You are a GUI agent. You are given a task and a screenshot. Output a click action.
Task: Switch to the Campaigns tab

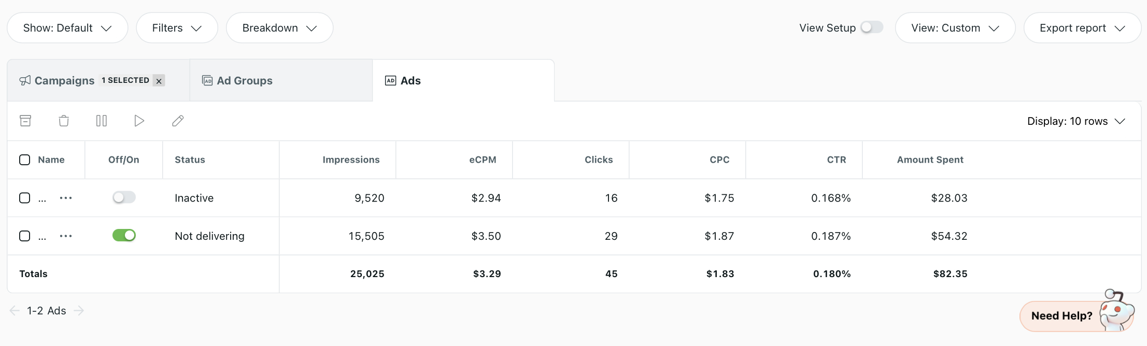click(x=64, y=81)
